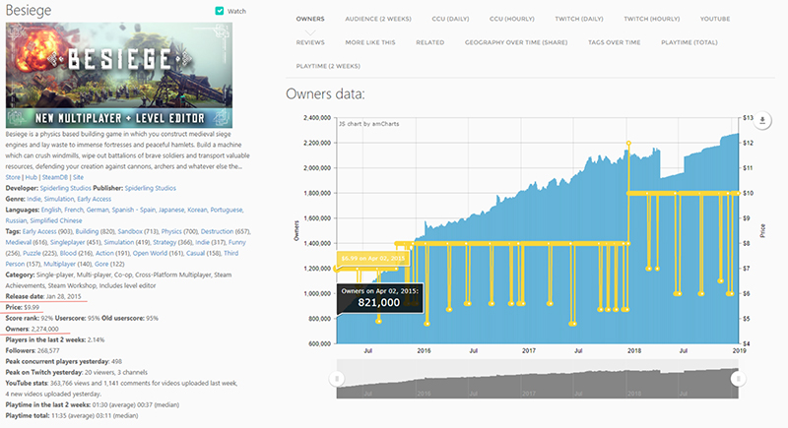The height and width of the screenshot is (428, 788).
Task: Select the Reviews tab
Action: [x=310, y=42]
